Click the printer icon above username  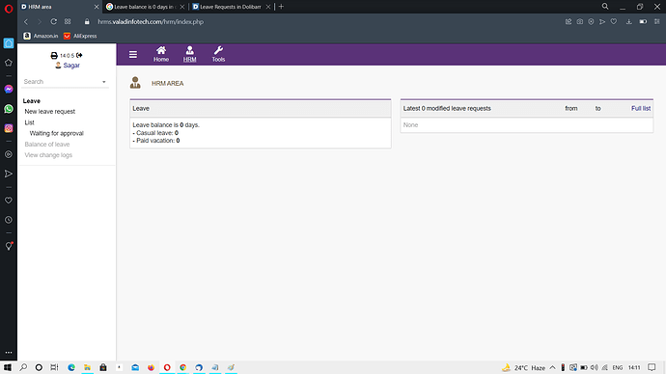point(54,56)
